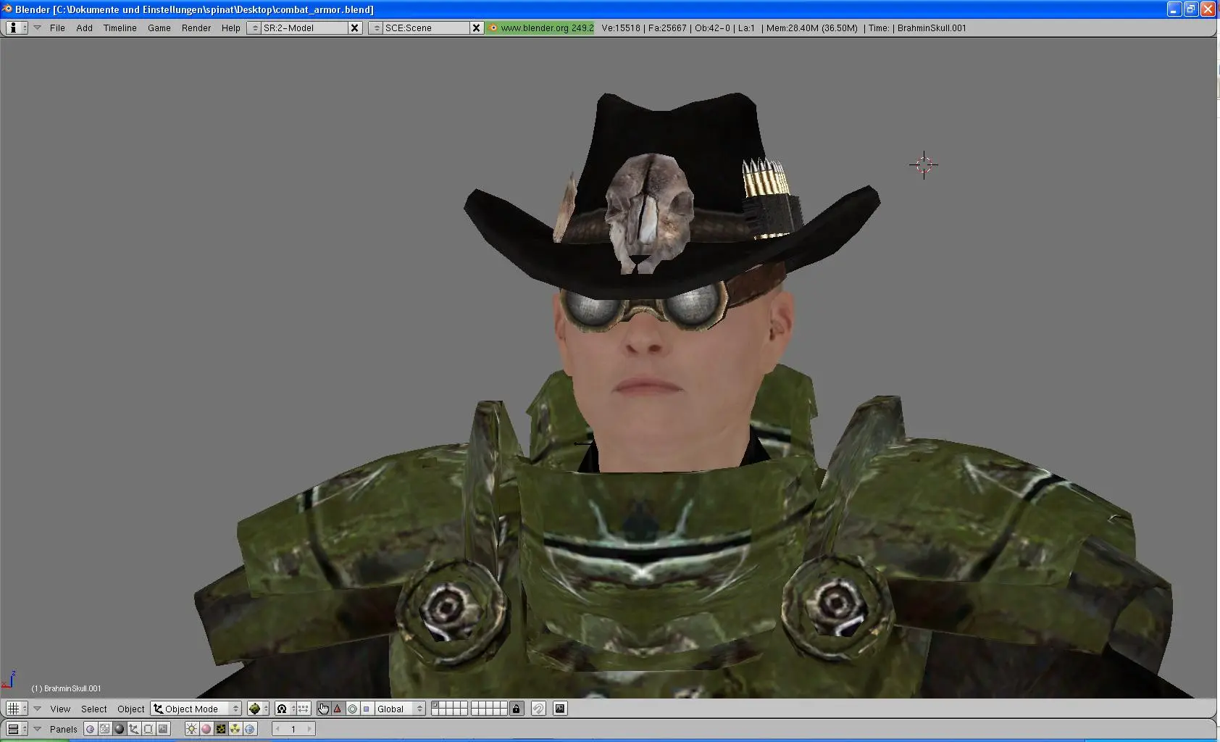Open the Buttons window type selector icon
This screenshot has height=742, width=1220.
point(17,729)
